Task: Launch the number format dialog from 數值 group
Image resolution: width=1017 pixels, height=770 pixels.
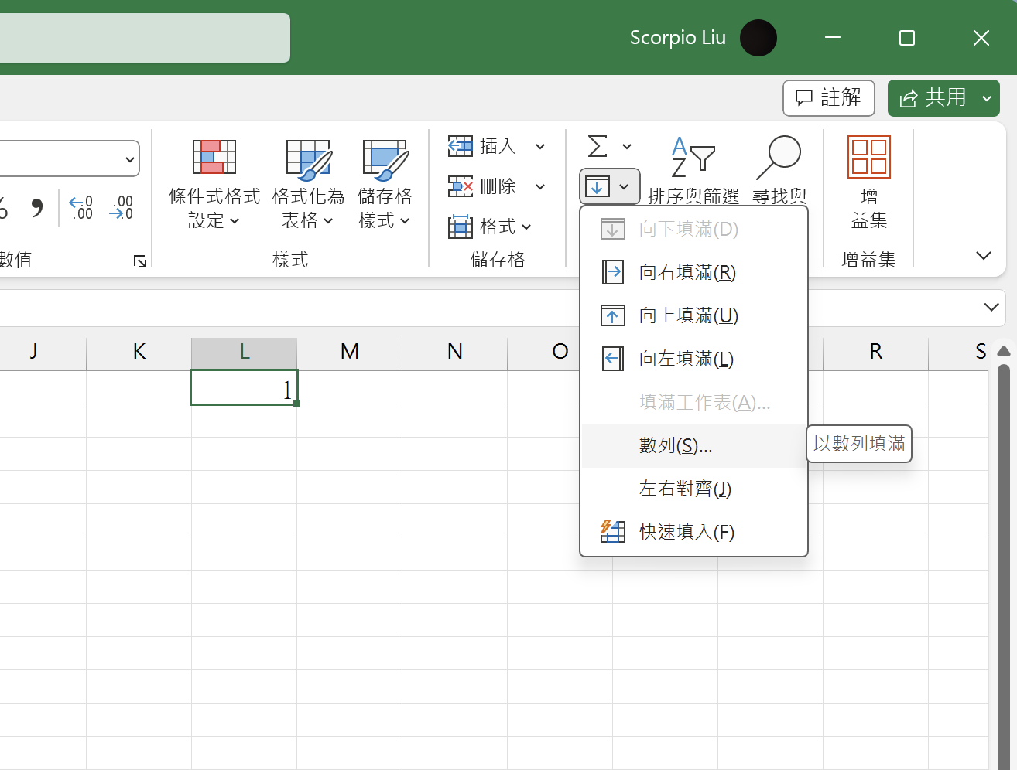Action: (139, 261)
